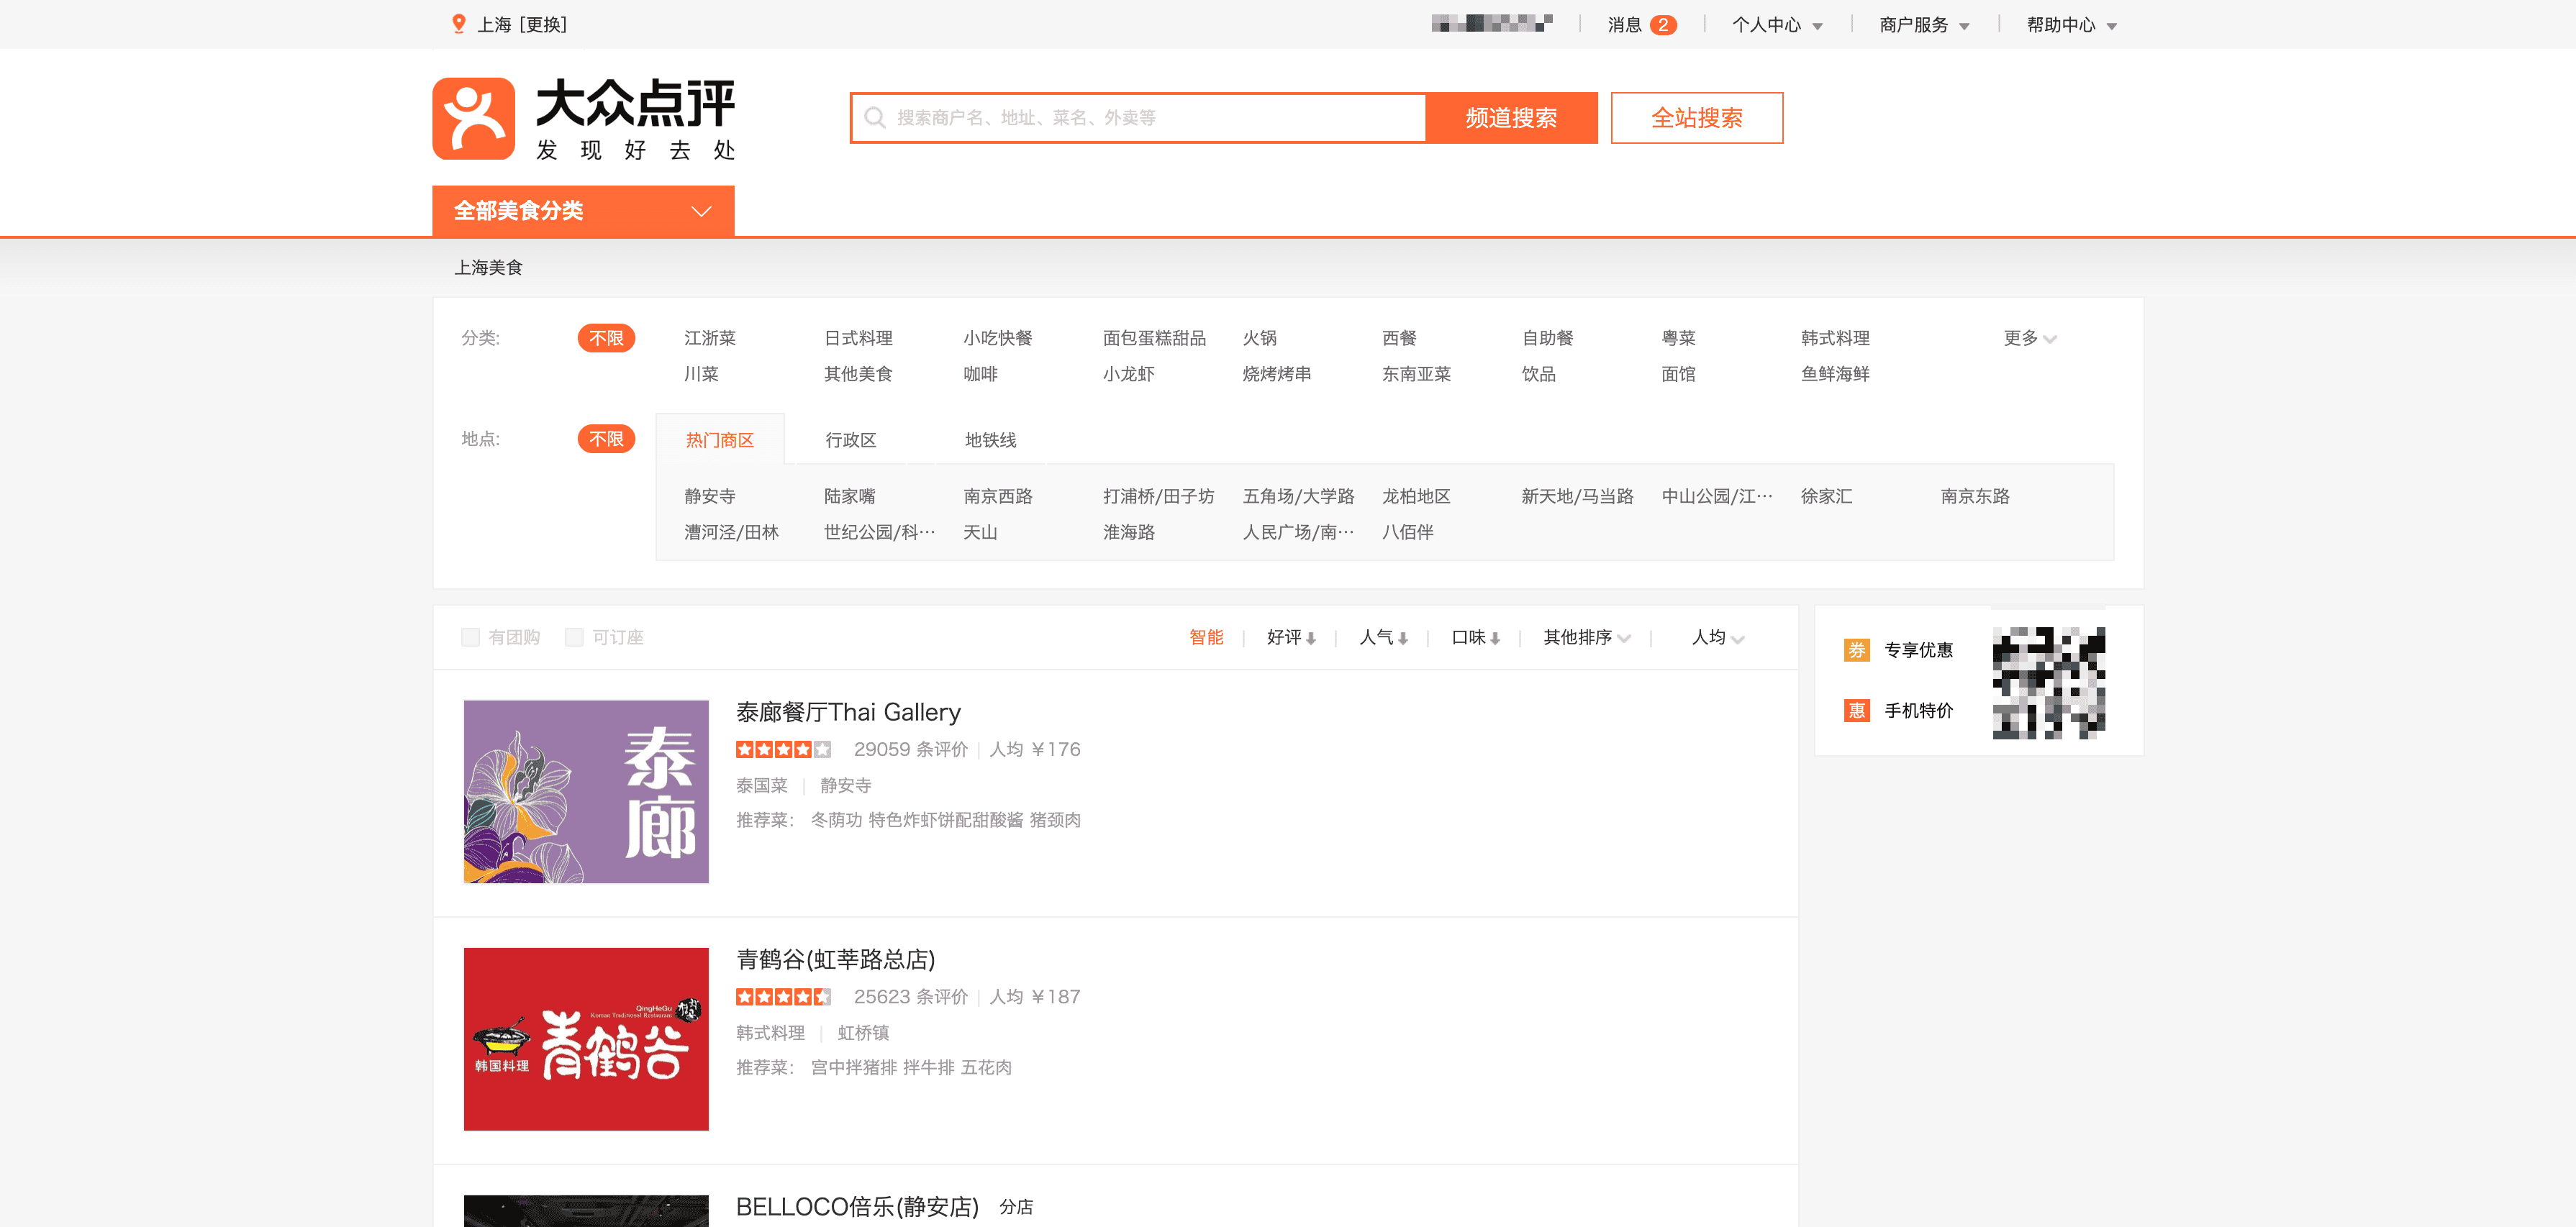This screenshot has width=2576, height=1227.
Task: Select 不限 for 分类 filter
Action: point(606,339)
